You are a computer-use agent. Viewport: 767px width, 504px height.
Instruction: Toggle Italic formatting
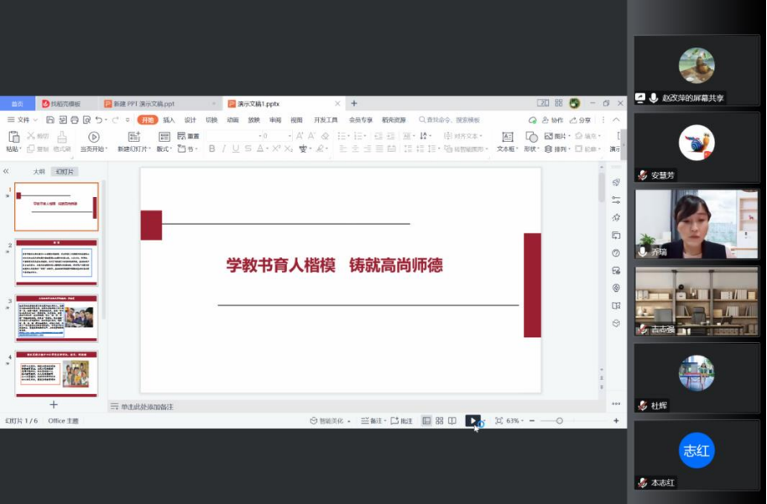(x=224, y=149)
